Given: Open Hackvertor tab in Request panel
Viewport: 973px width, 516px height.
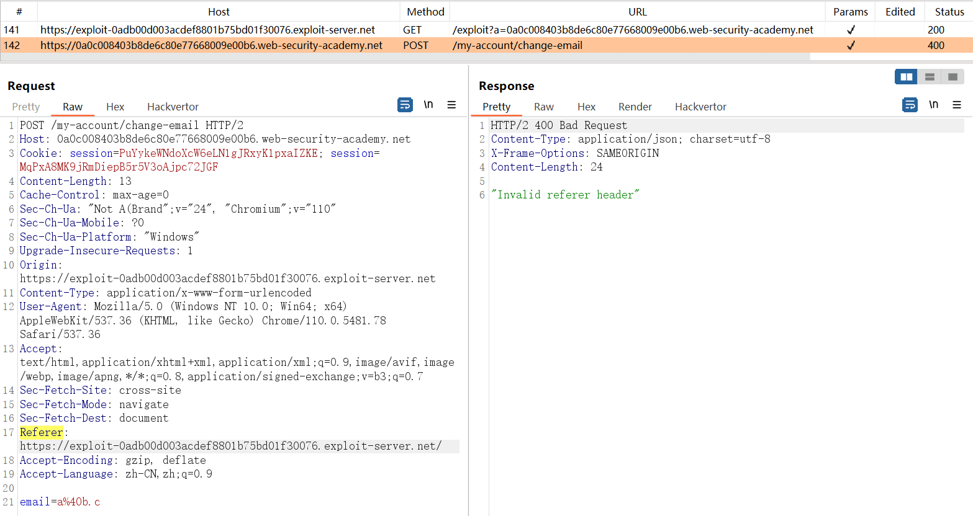Looking at the screenshot, I should pos(173,107).
